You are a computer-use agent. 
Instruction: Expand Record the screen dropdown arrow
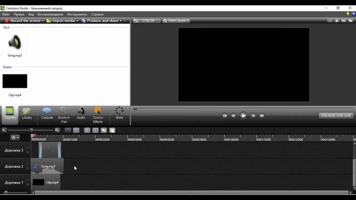point(42,21)
